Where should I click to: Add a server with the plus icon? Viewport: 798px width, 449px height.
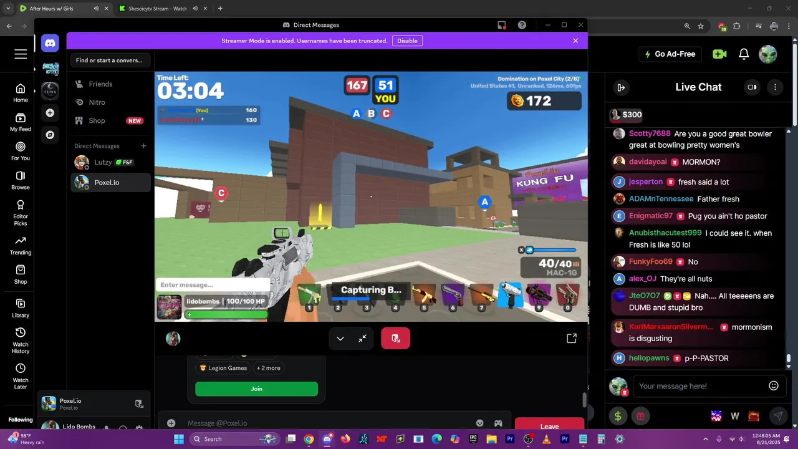(50, 113)
